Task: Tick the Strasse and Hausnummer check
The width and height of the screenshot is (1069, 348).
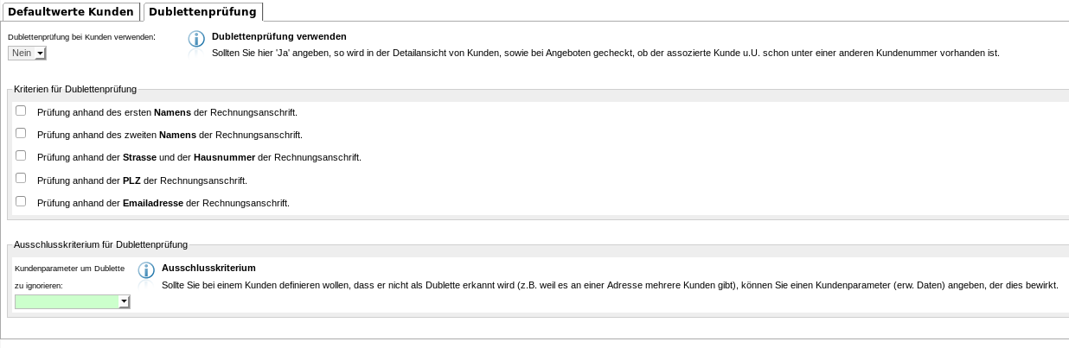Action: 21,155
